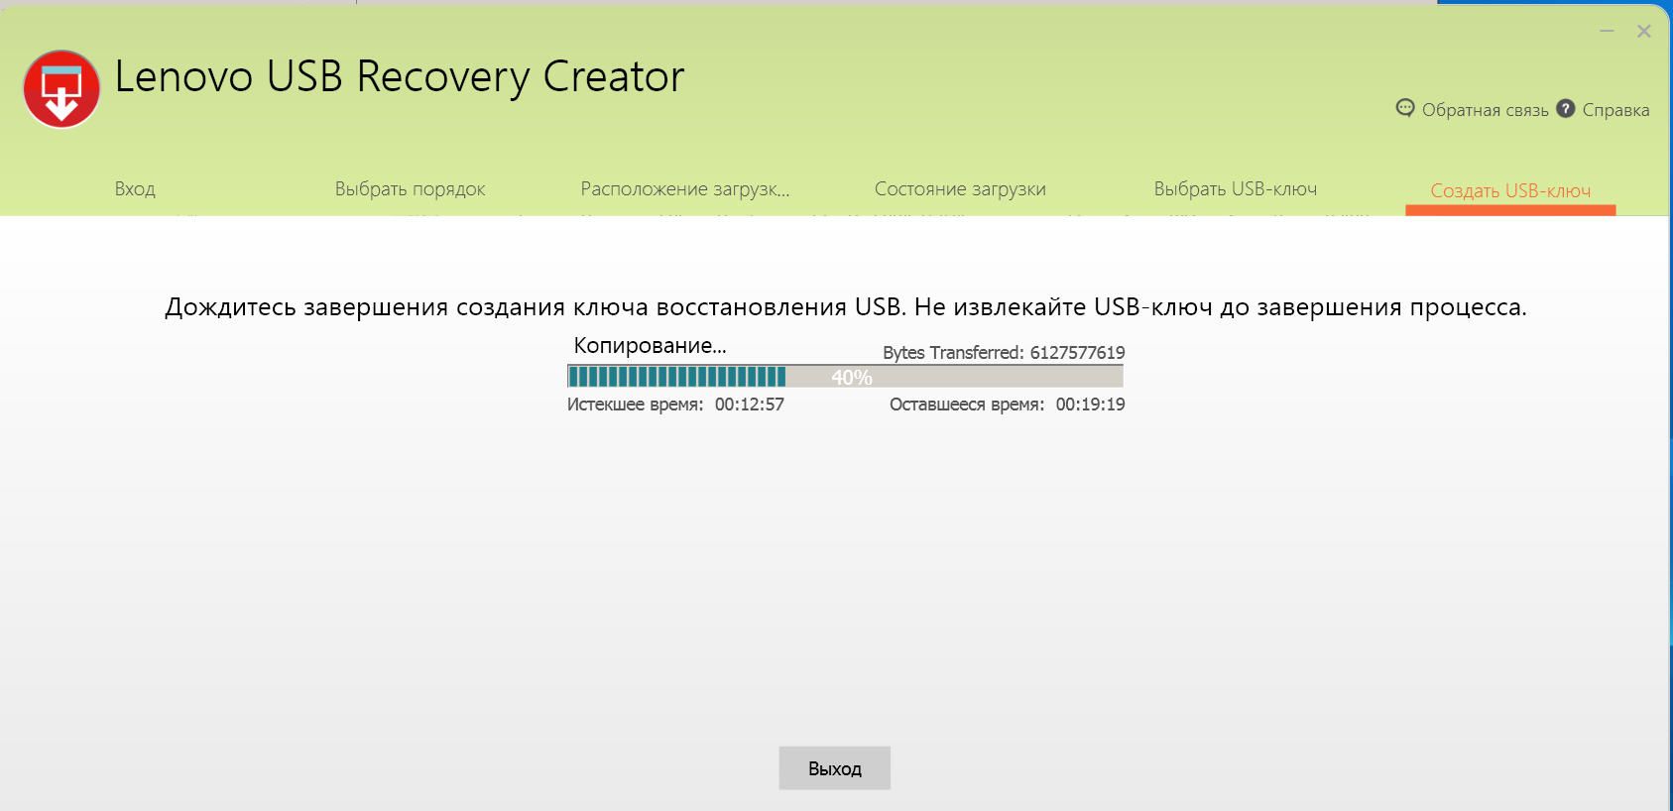Go to Выбрать порядок tab
Image resolution: width=1673 pixels, height=811 pixels.
[x=410, y=188]
